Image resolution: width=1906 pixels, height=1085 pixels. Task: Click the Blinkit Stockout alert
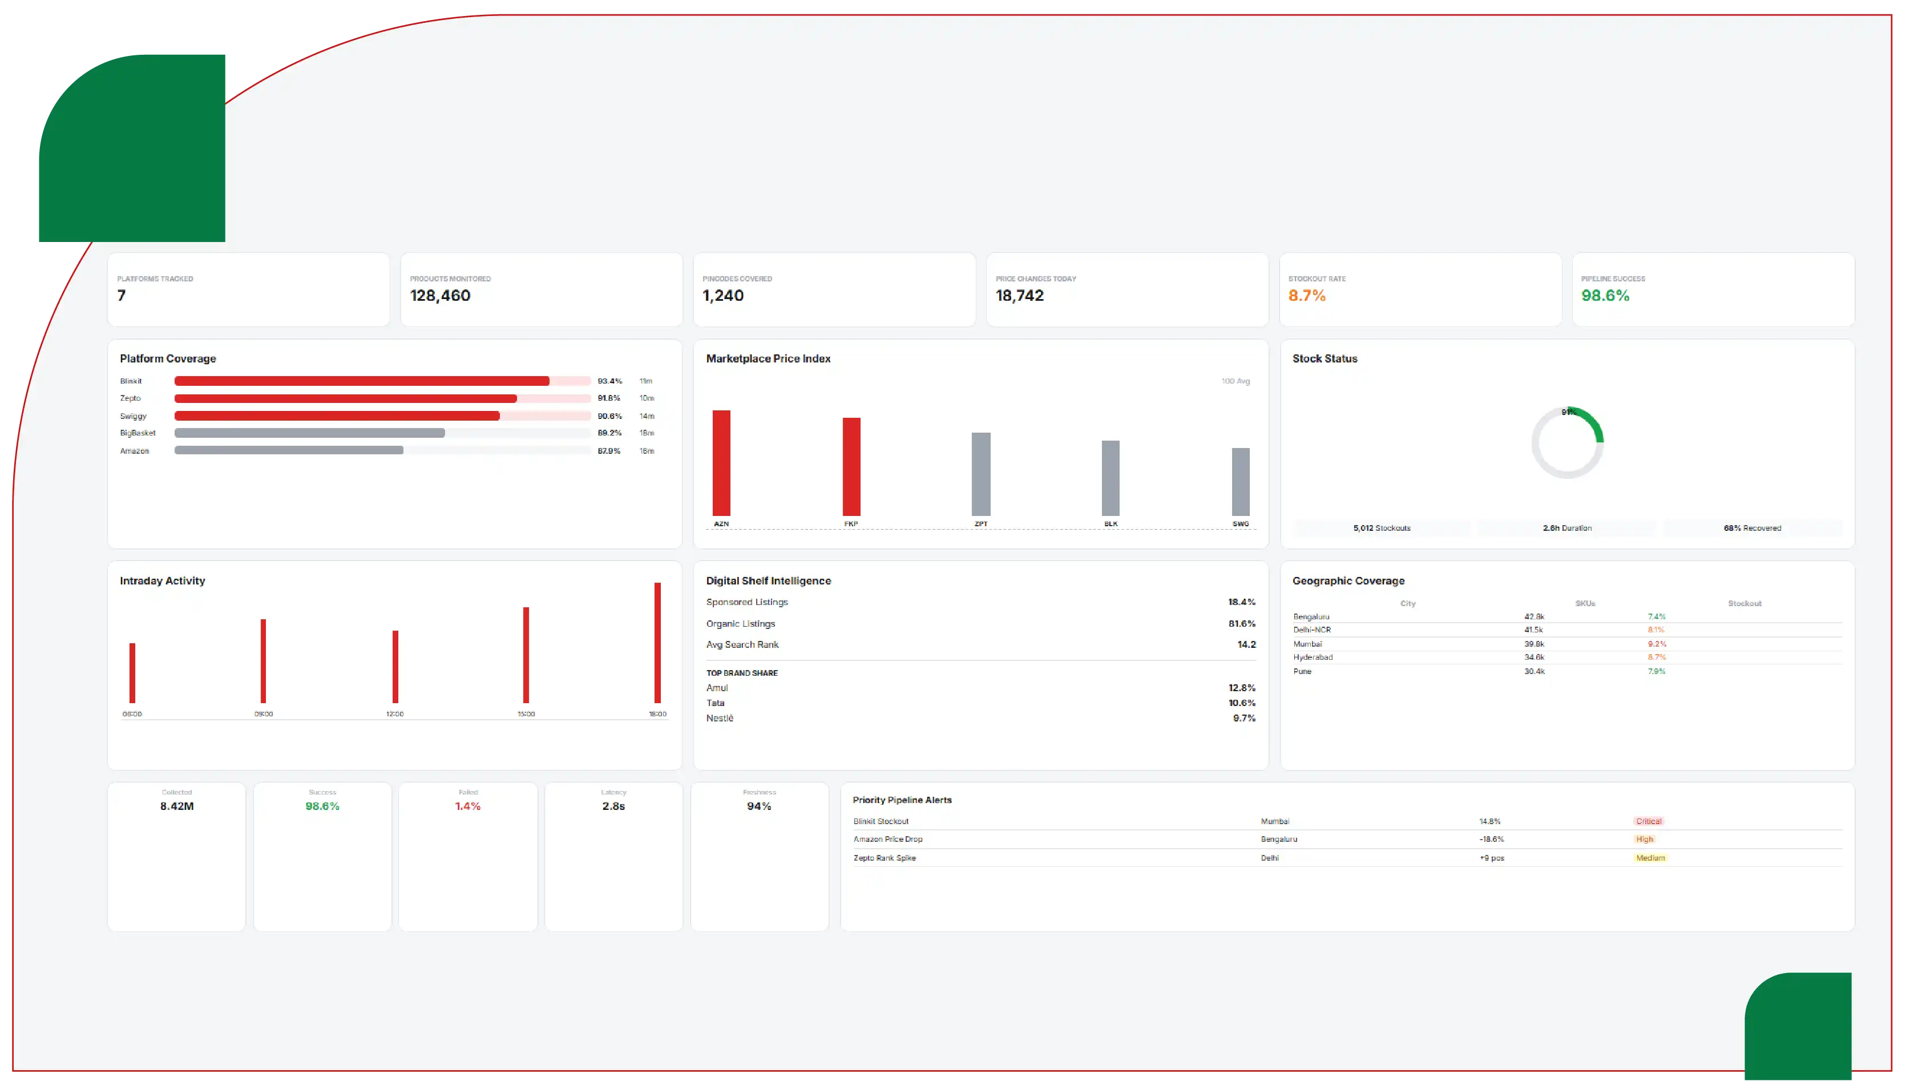pyautogui.click(x=1347, y=821)
